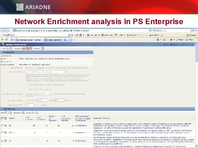The height and width of the screenshot is (148, 198).
Task: Click the first Edit toolbar icon in Analyze Experiment
Action: [x=7, y=48]
